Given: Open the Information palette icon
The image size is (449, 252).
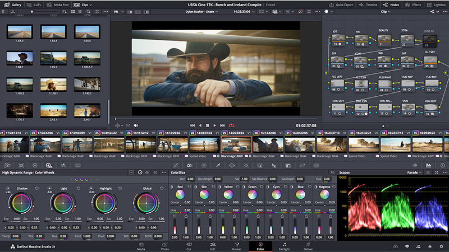Looking at the screenshot, I should tap(442, 165).
